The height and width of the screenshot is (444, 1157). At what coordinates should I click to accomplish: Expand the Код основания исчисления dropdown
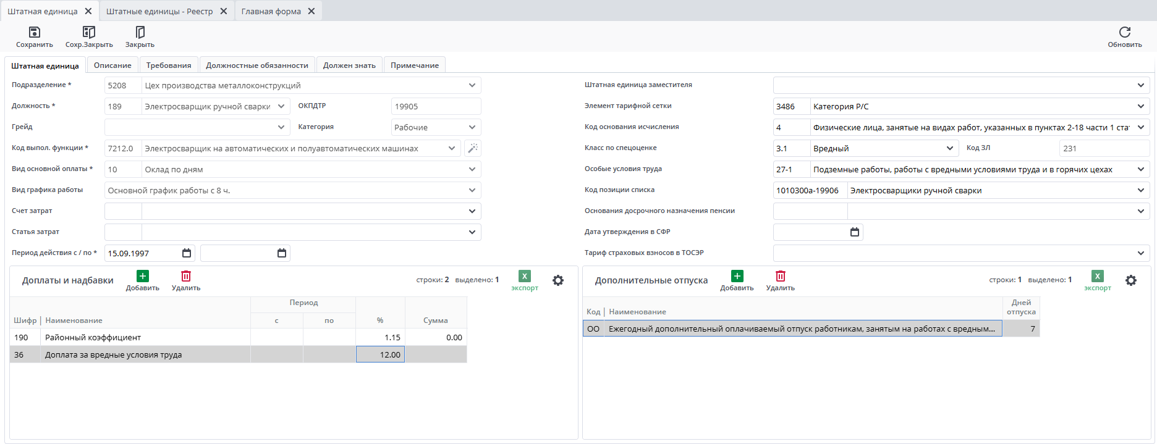[1141, 127]
